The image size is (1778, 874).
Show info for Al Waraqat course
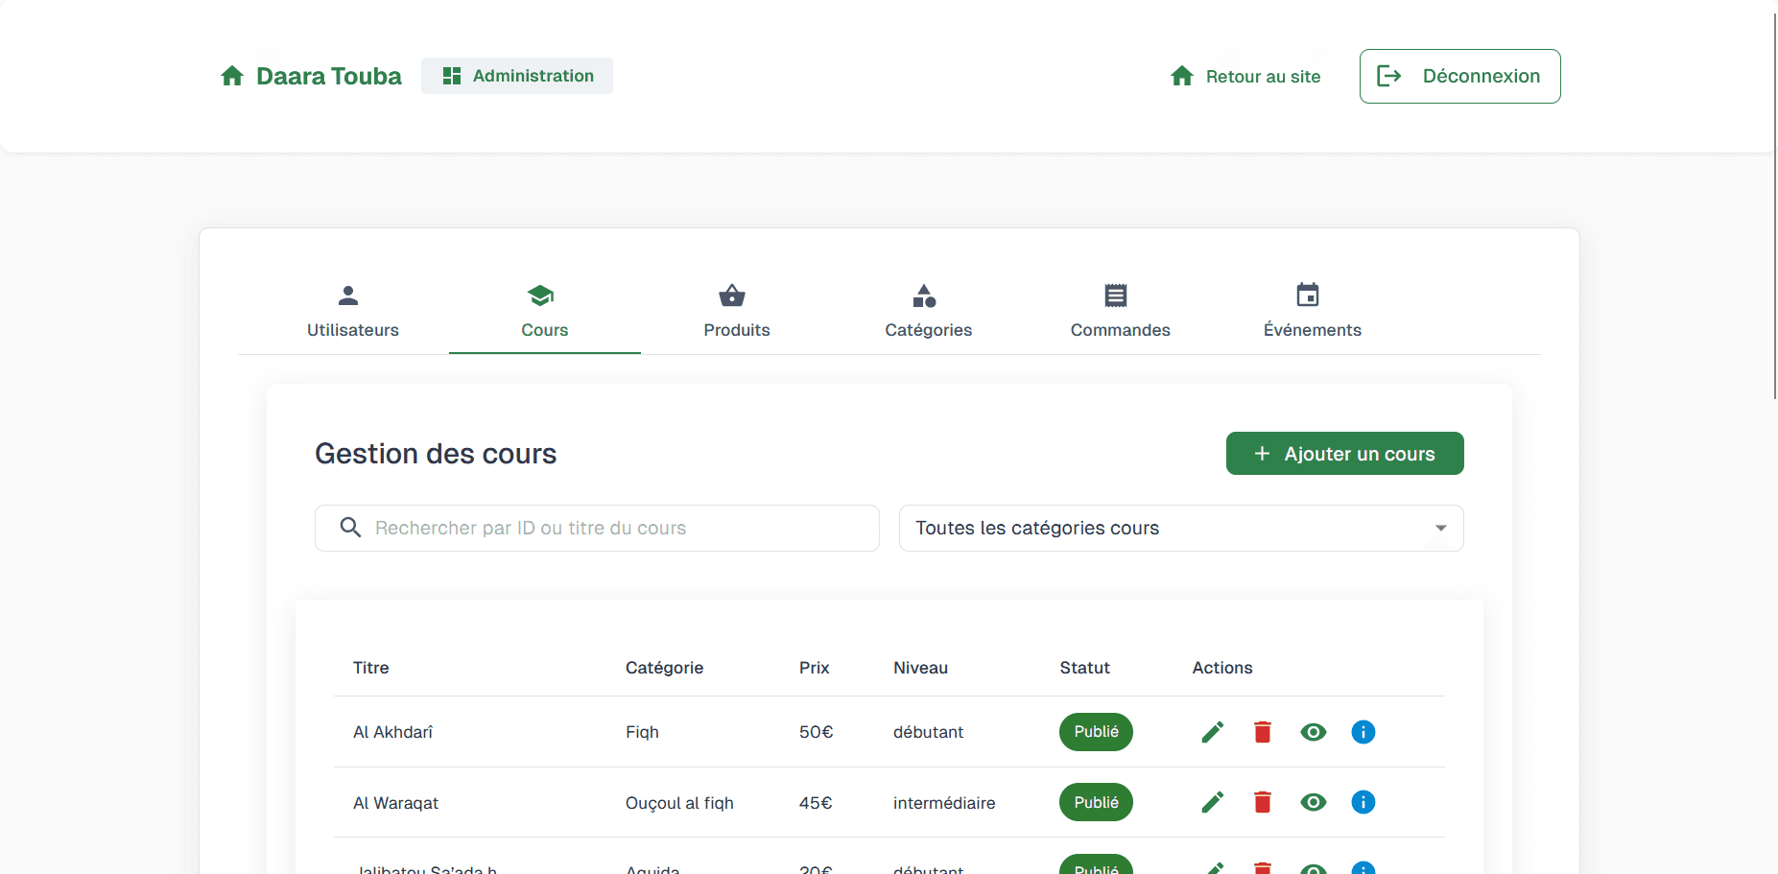[1363, 802]
